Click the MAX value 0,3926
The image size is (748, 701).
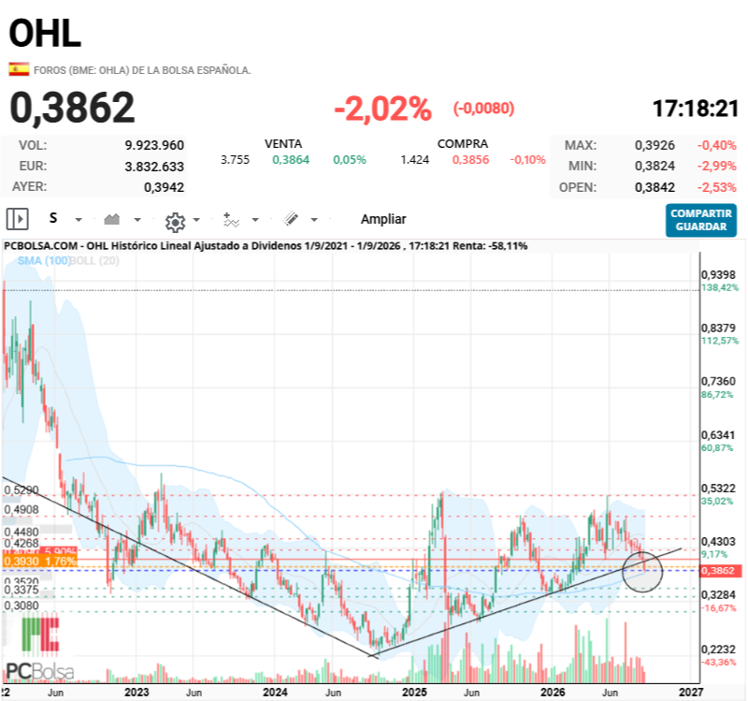(x=654, y=145)
